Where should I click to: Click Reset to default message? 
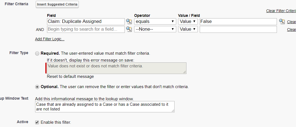coord(70,76)
